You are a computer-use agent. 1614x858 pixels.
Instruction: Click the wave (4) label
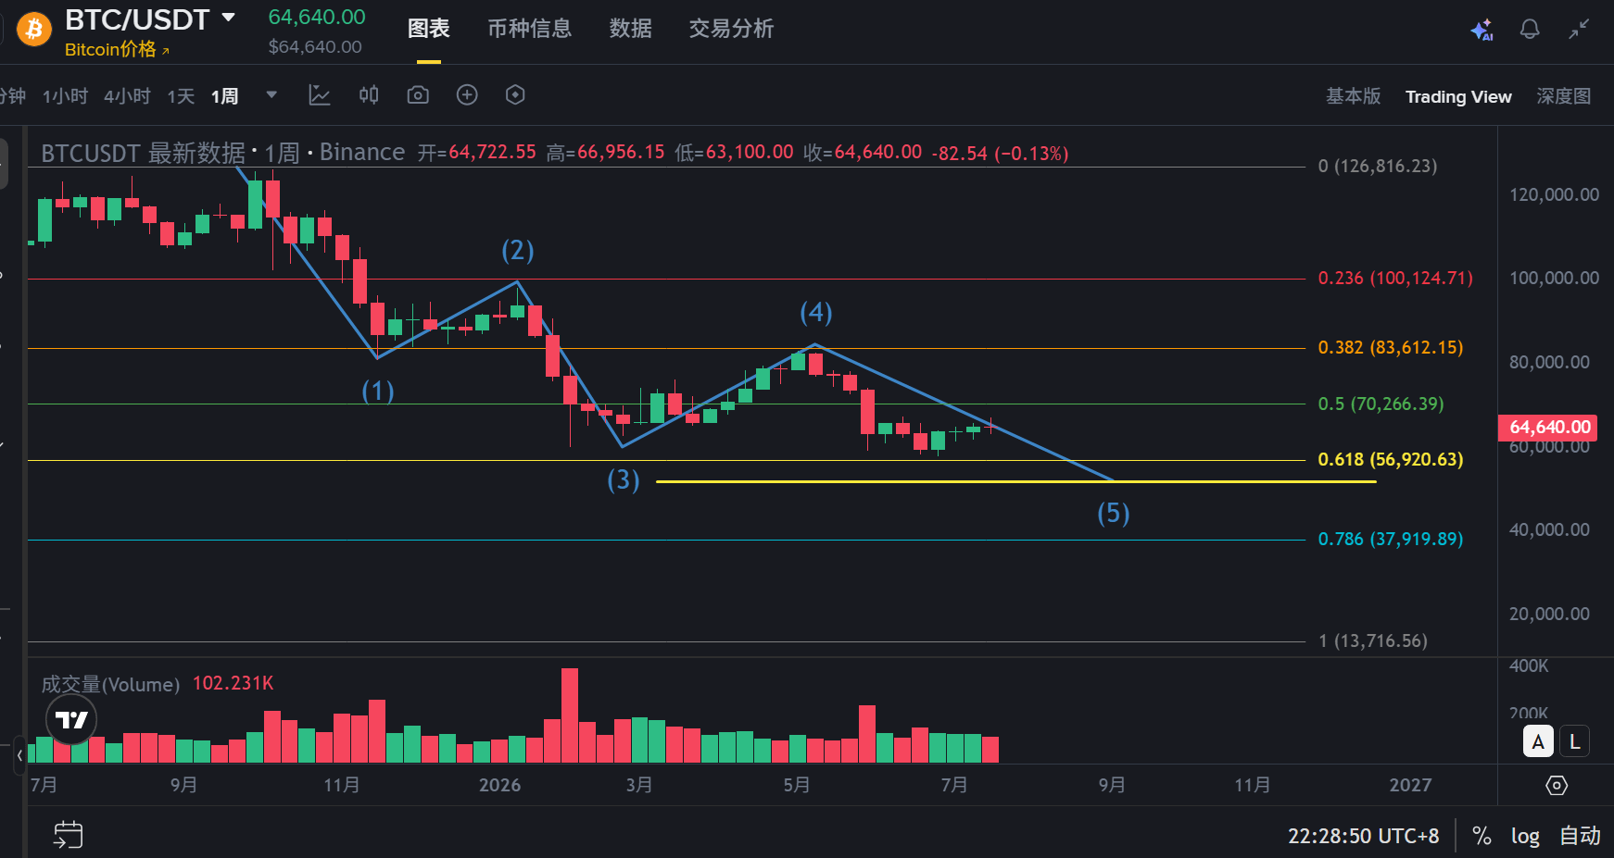coord(815,312)
